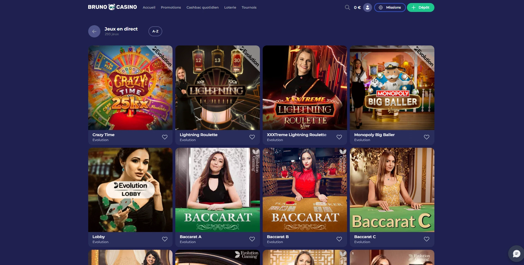Open the Crazy Time game thumbnail
This screenshot has width=524, height=265.
pos(130,88)
